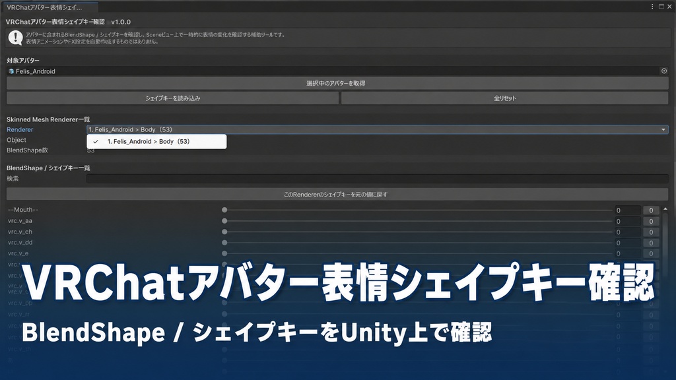Screen dimensions: 676x380
Task: Open the window options kebab menu
Action: click(652, 7)
